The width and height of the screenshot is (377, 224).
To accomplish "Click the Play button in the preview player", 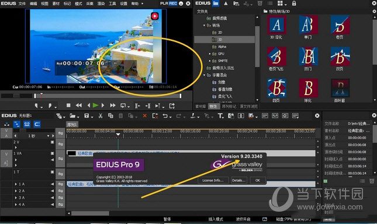I will (x=95, y=105).
